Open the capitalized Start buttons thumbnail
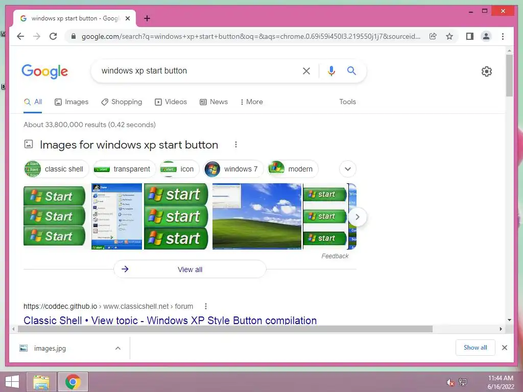The image size is (523, 392). 54,216
